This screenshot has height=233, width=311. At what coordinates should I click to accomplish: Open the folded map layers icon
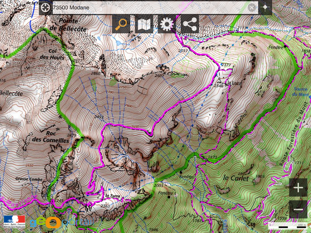[x=144, y=24]
